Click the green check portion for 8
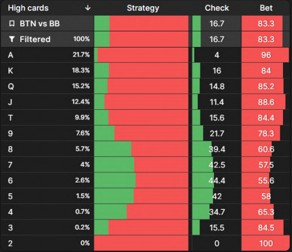Viewport: 292px width, 252px height. pos(113,149)
